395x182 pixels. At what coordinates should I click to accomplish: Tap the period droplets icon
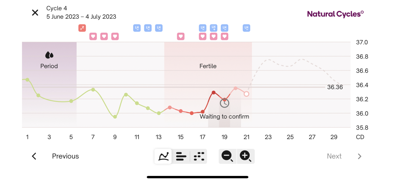49,55
